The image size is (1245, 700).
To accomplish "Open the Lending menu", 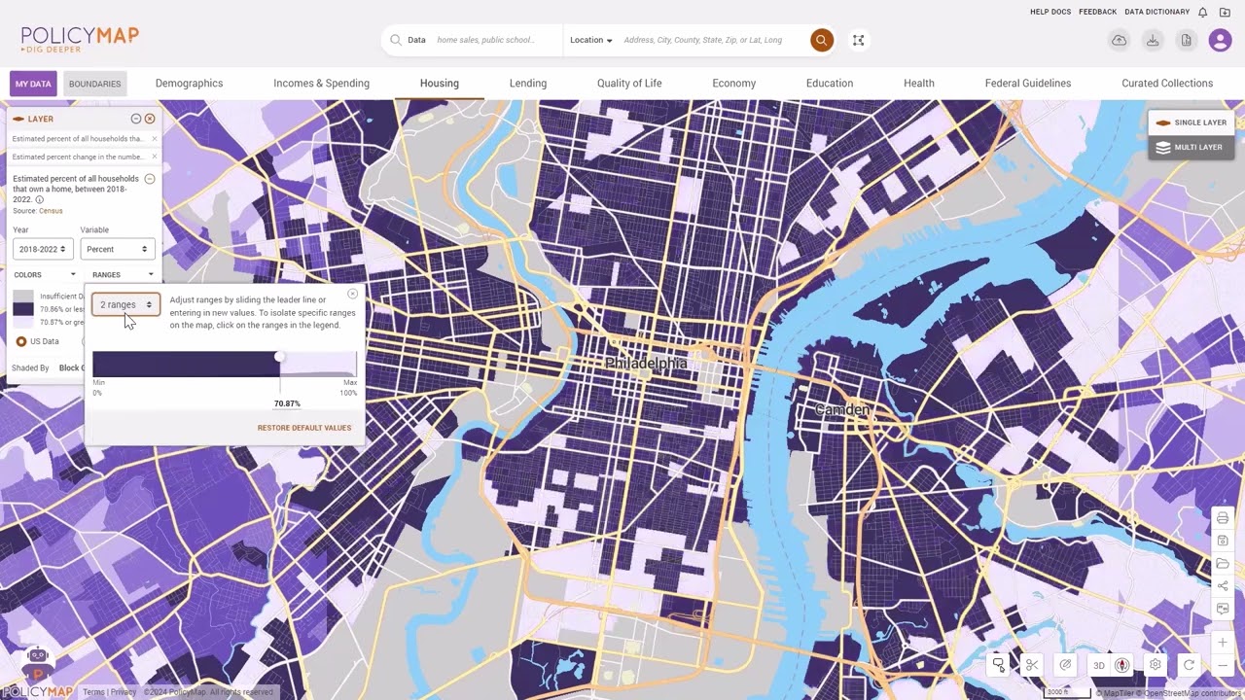I will click(528, 84).
